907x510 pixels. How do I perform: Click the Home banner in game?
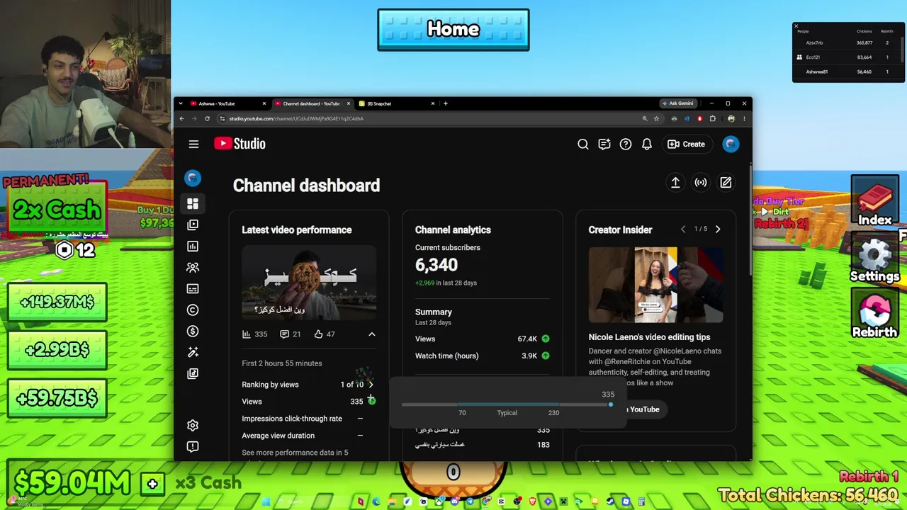(453, 30)
